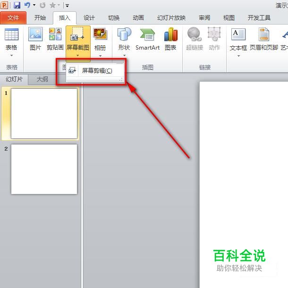Open 页眉和页脚 header and footer
Screen dimensions: 288x288
click(x=264, y=39)
